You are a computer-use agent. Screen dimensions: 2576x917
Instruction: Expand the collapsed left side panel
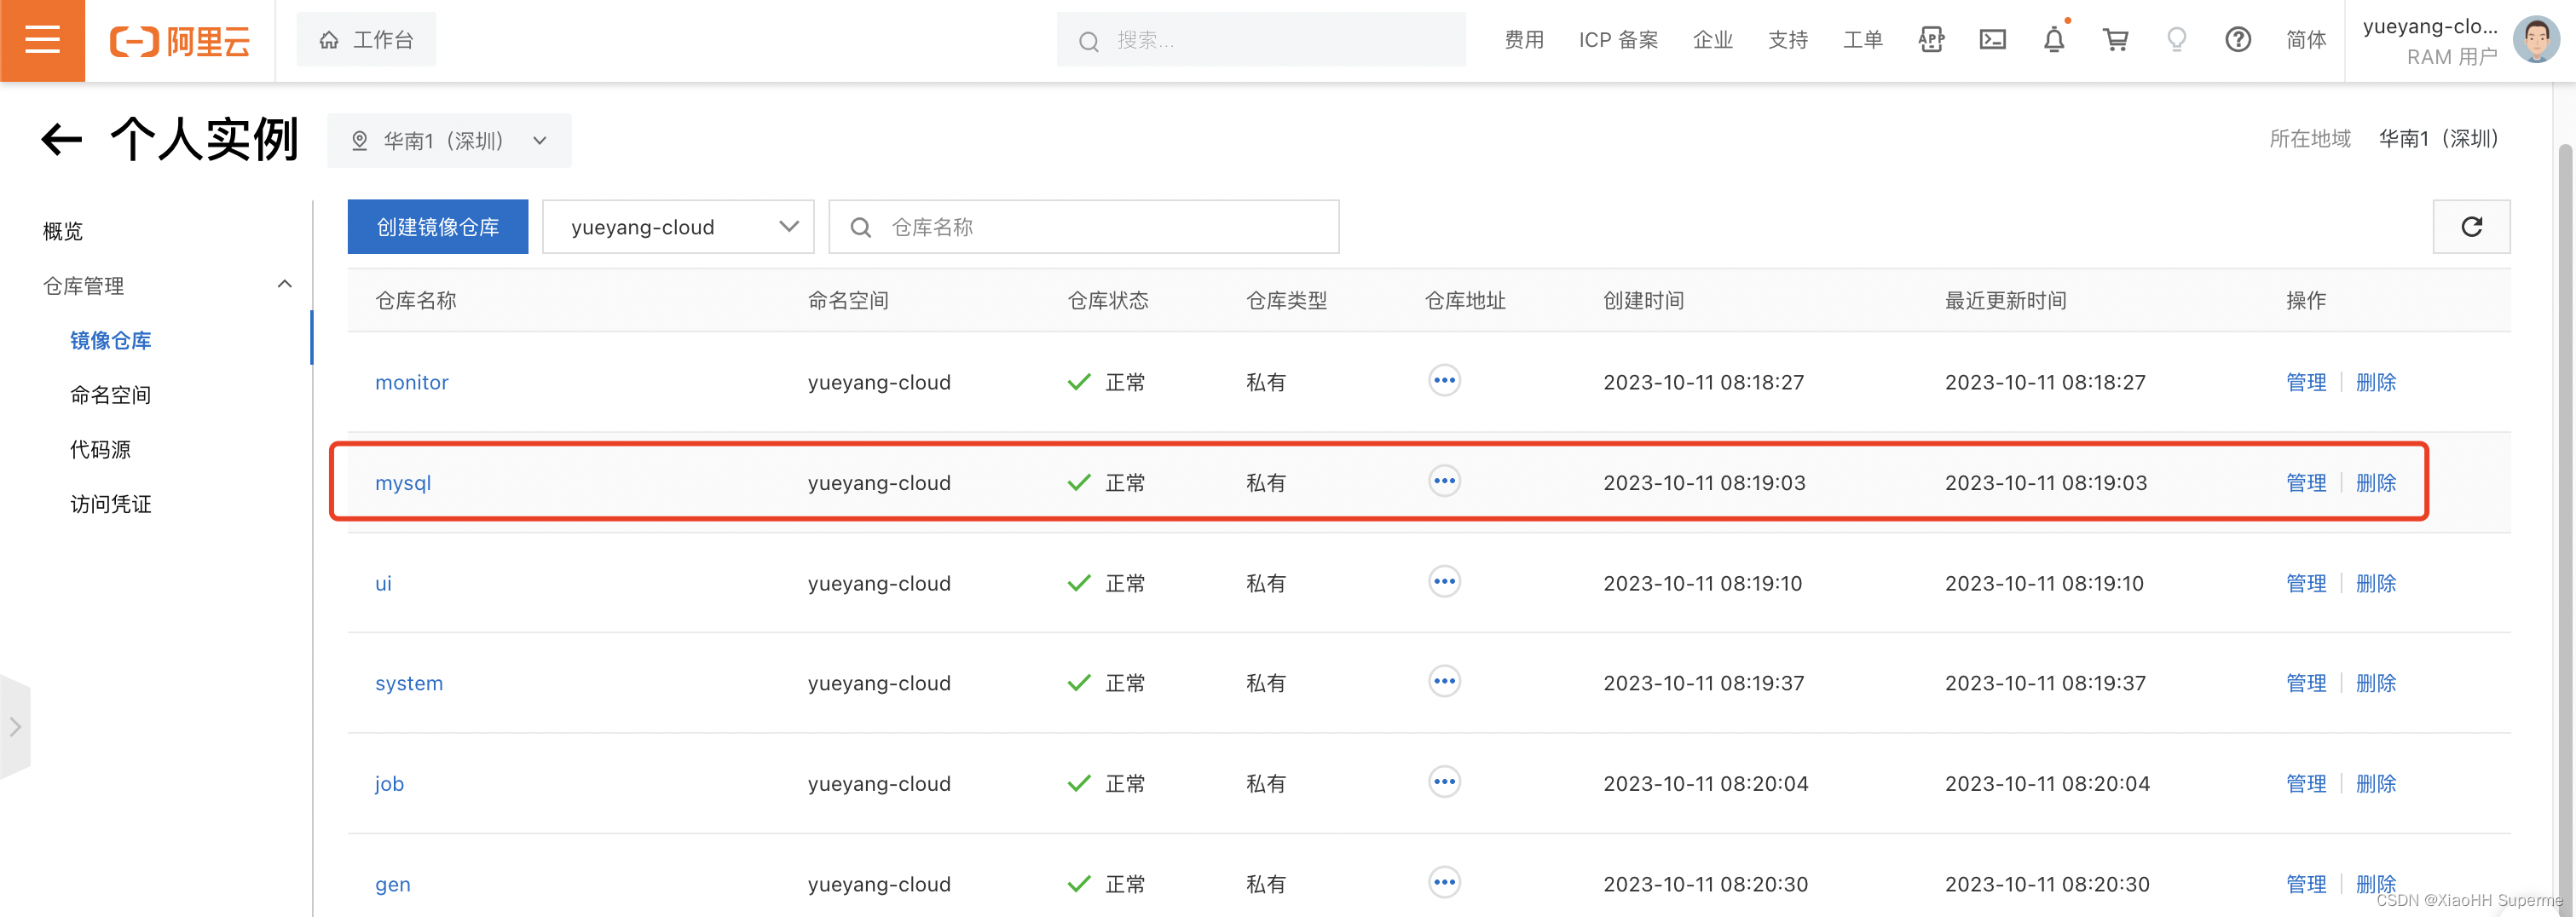click(15, 727)
